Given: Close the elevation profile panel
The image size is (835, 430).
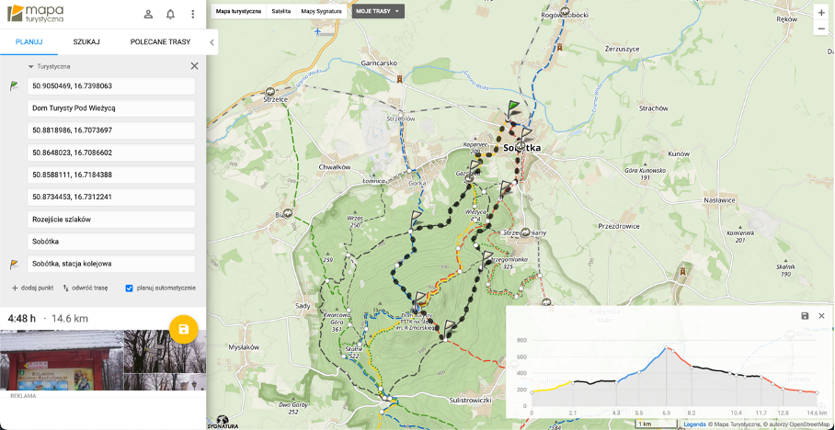Looking at the screenshot, I should (x=821, y=315).
